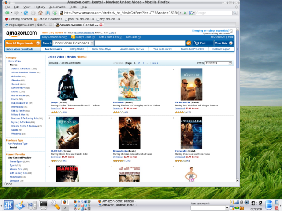
Task: Open the Firefox Edit menu
Action: click(x=17, y=7)
